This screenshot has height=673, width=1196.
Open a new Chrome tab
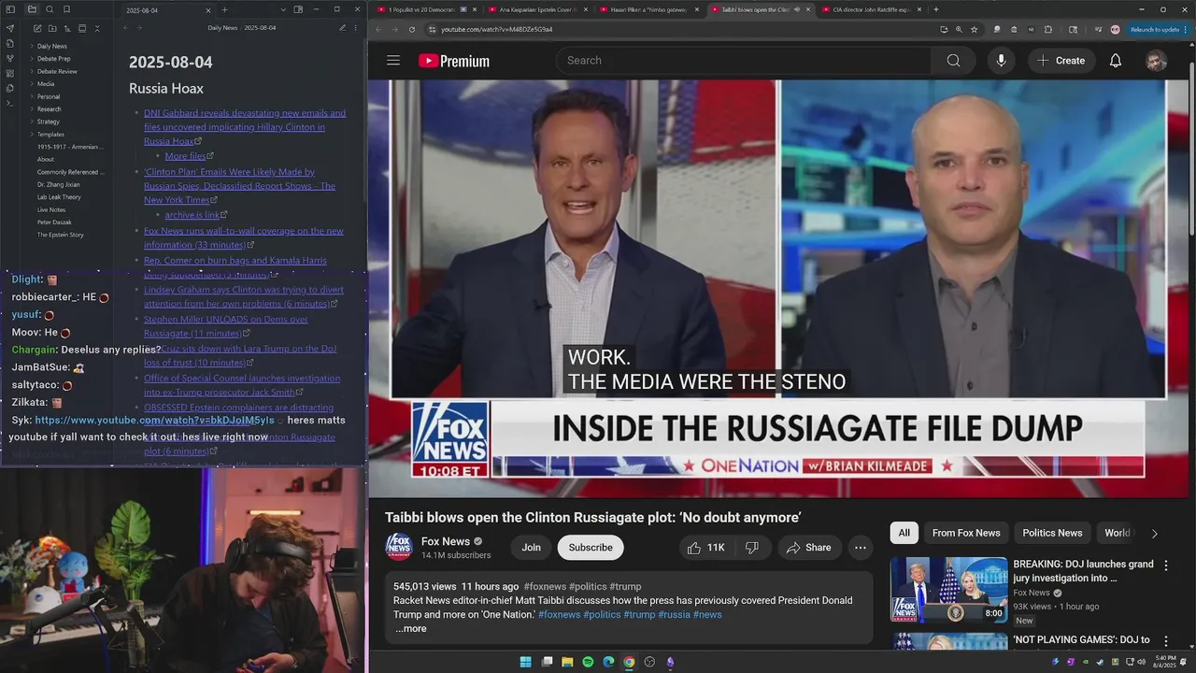[x=935, y=9]
